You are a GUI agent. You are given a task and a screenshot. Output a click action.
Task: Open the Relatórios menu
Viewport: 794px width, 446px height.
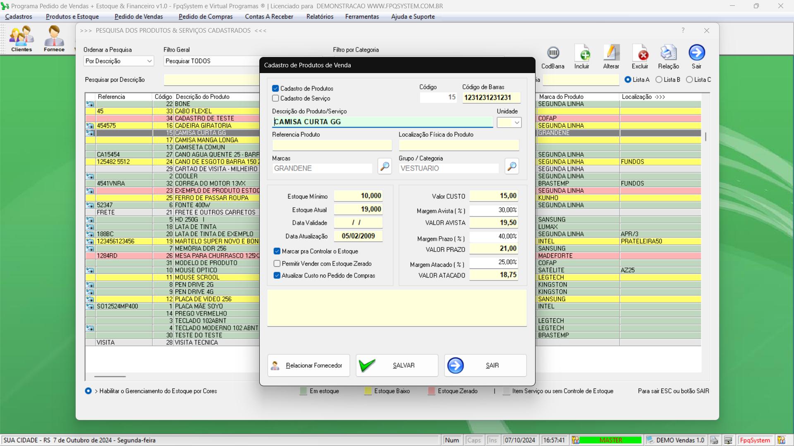coord(320,17)
